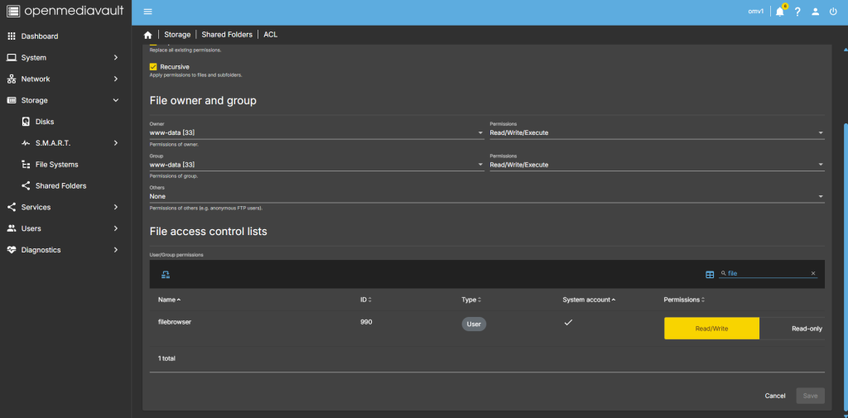Click the hamburger menu icon in top bar
Image resolution: width=848 pixels, height=418 pixels.
point(147,12)
